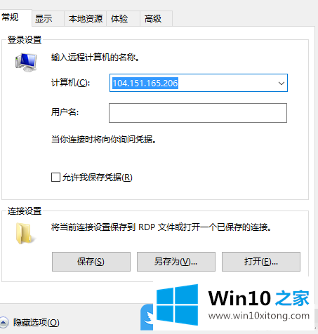Open the www.win10xitong.com watermark link

tap(259, 316)
